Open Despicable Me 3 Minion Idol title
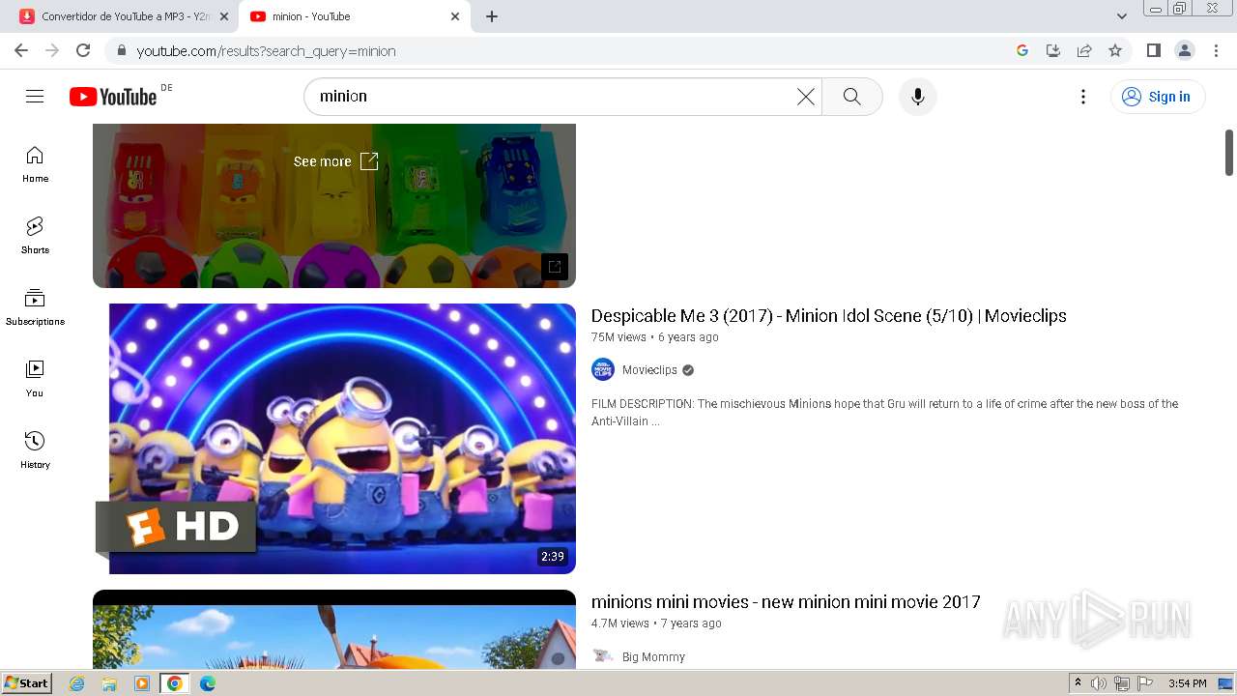 [828, 316]
